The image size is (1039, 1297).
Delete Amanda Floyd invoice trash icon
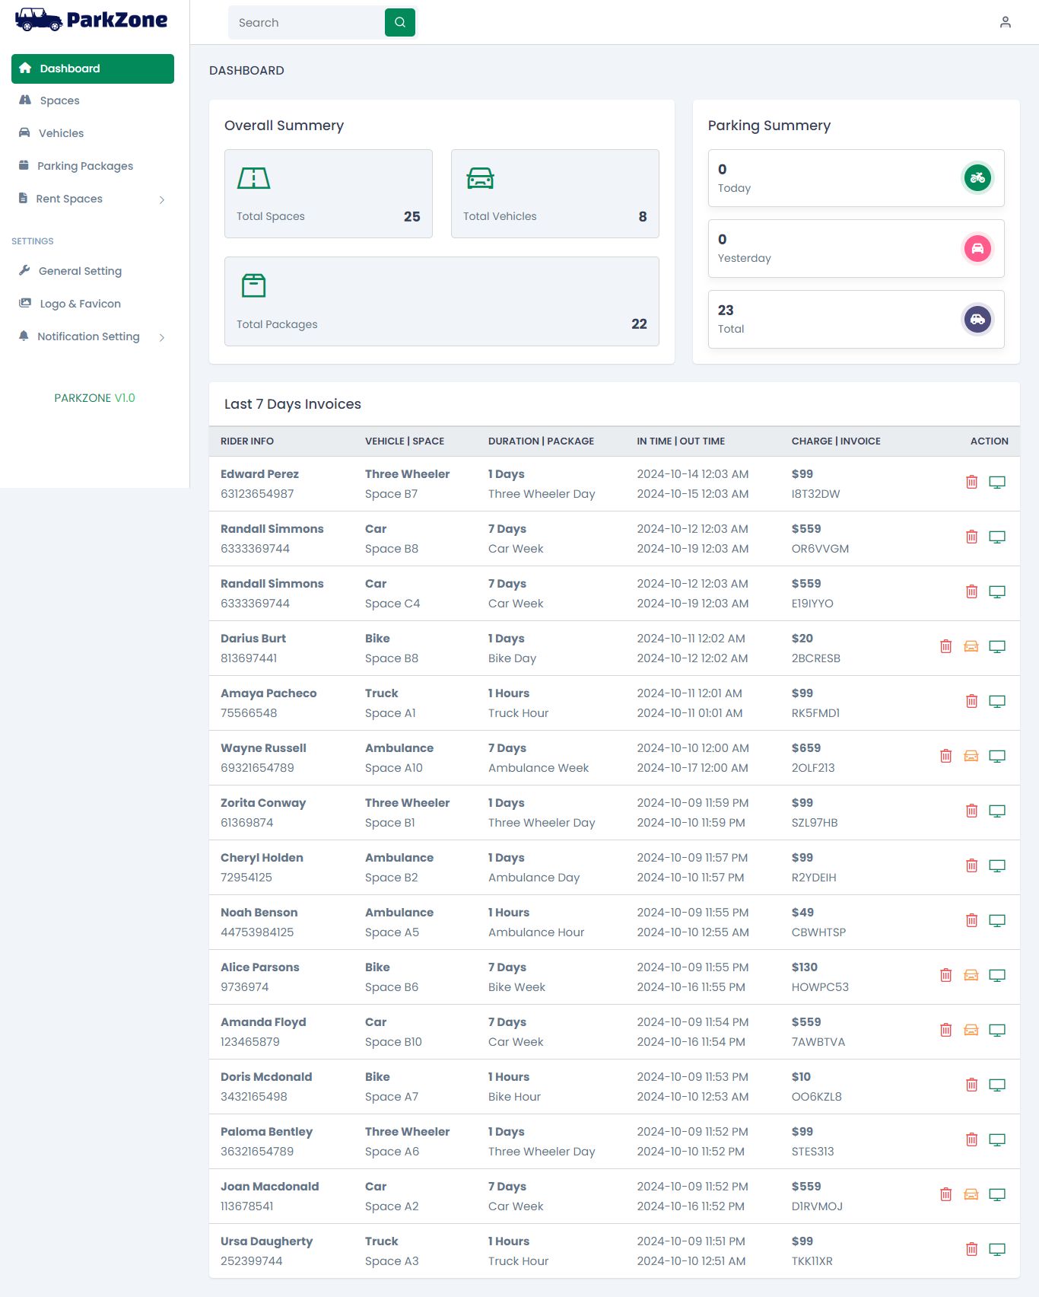pos(945,1030)
